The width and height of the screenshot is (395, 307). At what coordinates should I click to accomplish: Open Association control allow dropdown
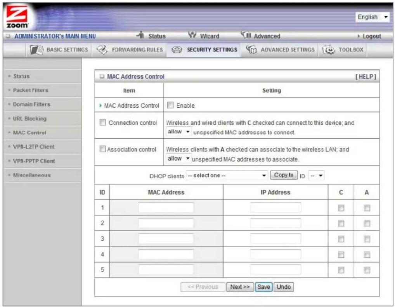click(x=178, y=159)
